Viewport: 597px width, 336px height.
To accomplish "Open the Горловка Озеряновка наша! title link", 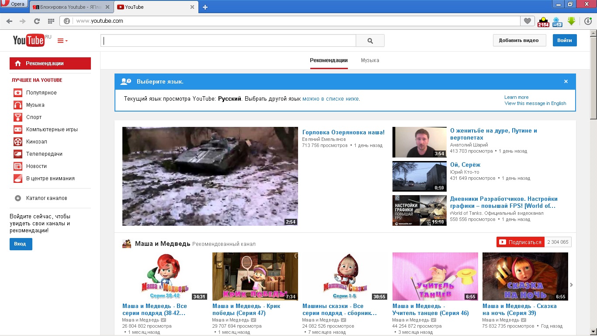I will (x=344, y=133).
